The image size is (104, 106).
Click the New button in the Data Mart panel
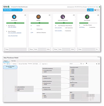pyautogui.click(x=97, y=49)
